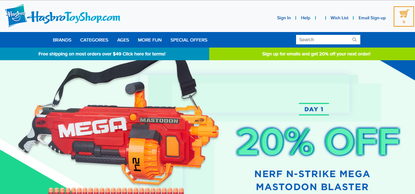415x194 pixels.
Task: Click the Email Sign-up link
Action: tap(372, 18)
